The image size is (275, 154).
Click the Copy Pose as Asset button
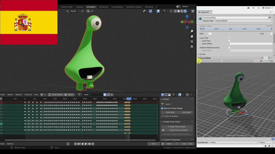point(178,130)
